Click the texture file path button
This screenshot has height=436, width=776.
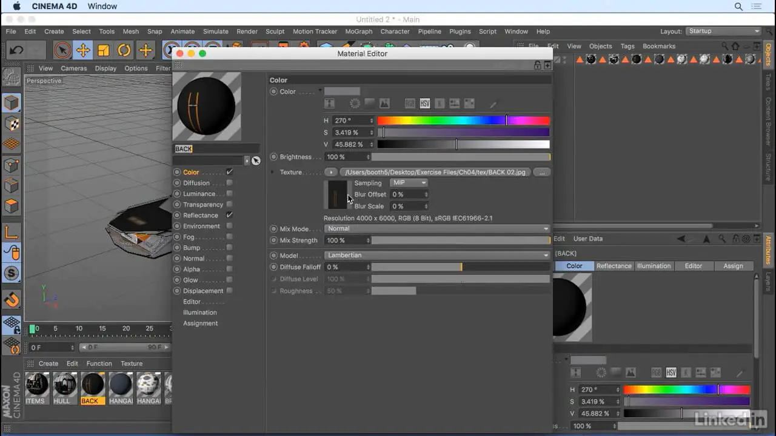point(436,173)
